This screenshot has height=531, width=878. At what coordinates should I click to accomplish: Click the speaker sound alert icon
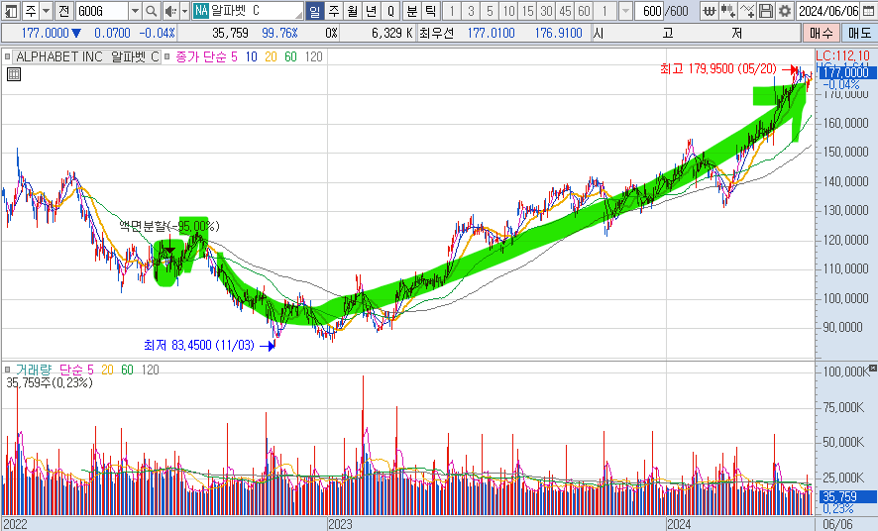point(170,11)
